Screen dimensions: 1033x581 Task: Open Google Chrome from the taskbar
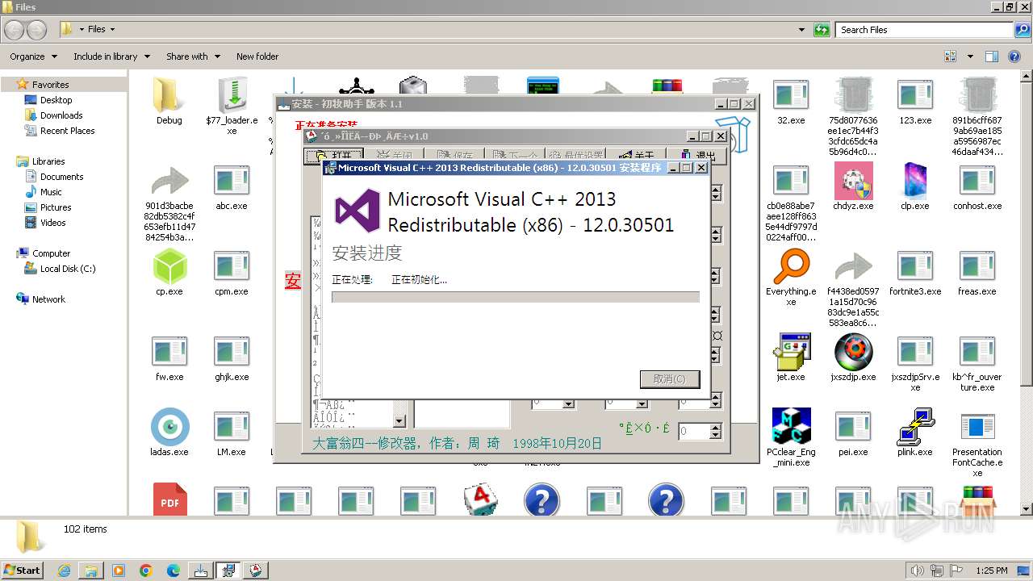coord(146,571)
